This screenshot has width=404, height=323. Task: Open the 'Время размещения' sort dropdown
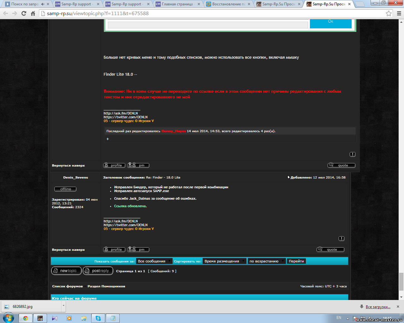(224, 261)
